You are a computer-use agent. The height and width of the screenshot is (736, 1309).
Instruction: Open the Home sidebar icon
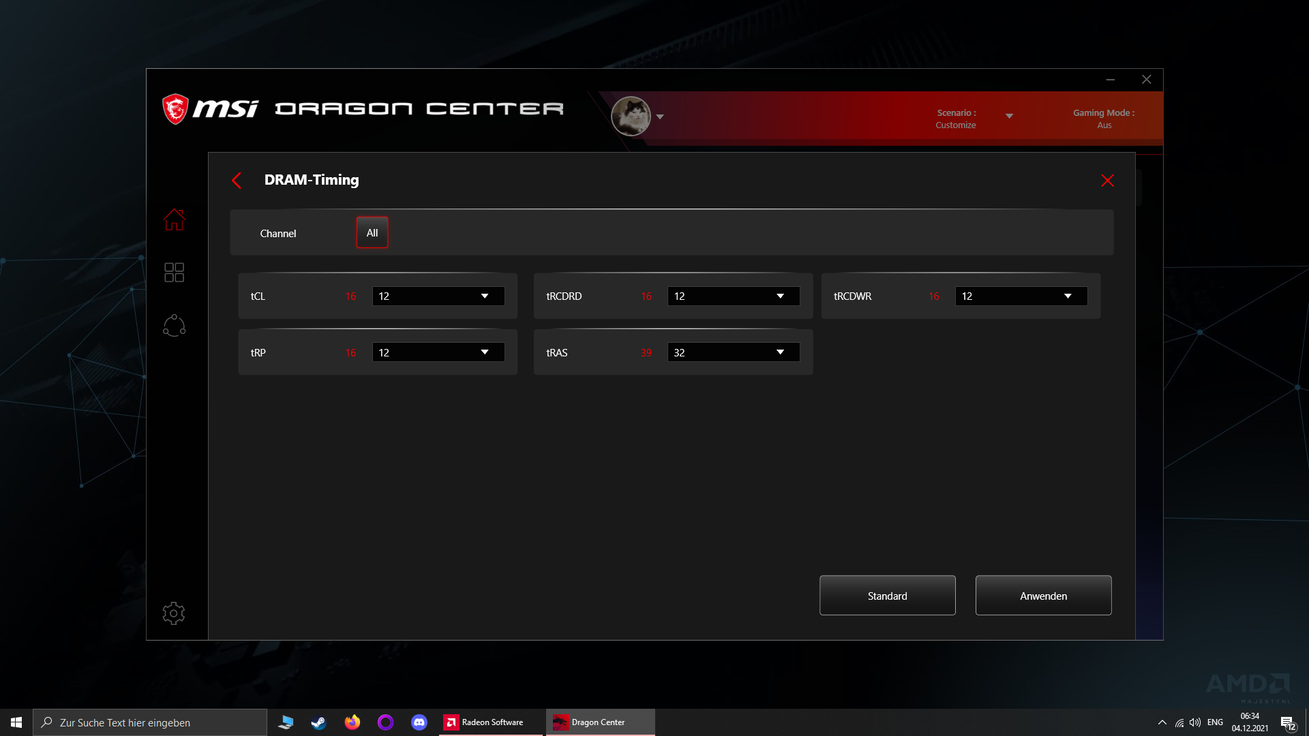pos(174,219)
